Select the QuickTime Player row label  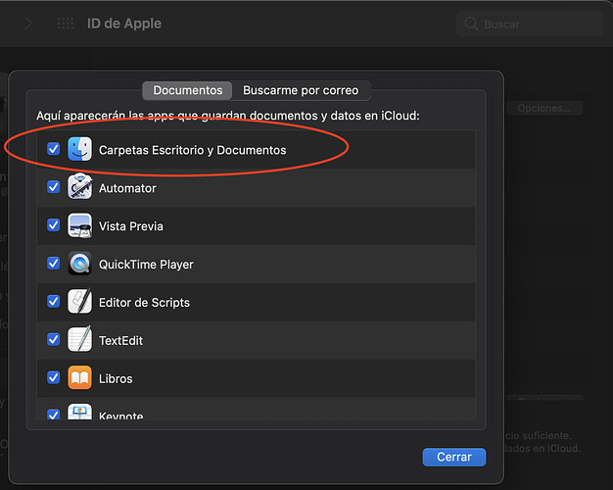click(x=146, y=265)
